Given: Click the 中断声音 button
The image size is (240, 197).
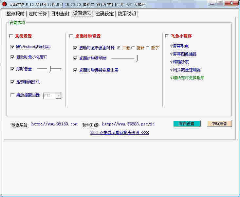Looking at the screenshot, I should point(219,124).
